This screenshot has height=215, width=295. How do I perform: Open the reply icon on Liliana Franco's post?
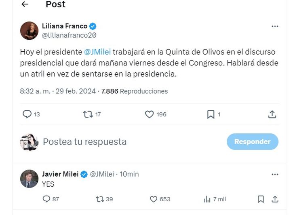27,114
